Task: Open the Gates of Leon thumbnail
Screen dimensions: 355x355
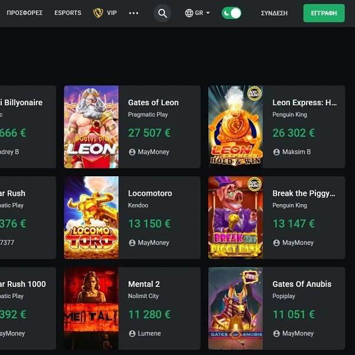Action: pos(91,127)
